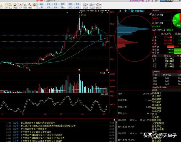Click the download arrow icon above the news list

click(114, 120)
